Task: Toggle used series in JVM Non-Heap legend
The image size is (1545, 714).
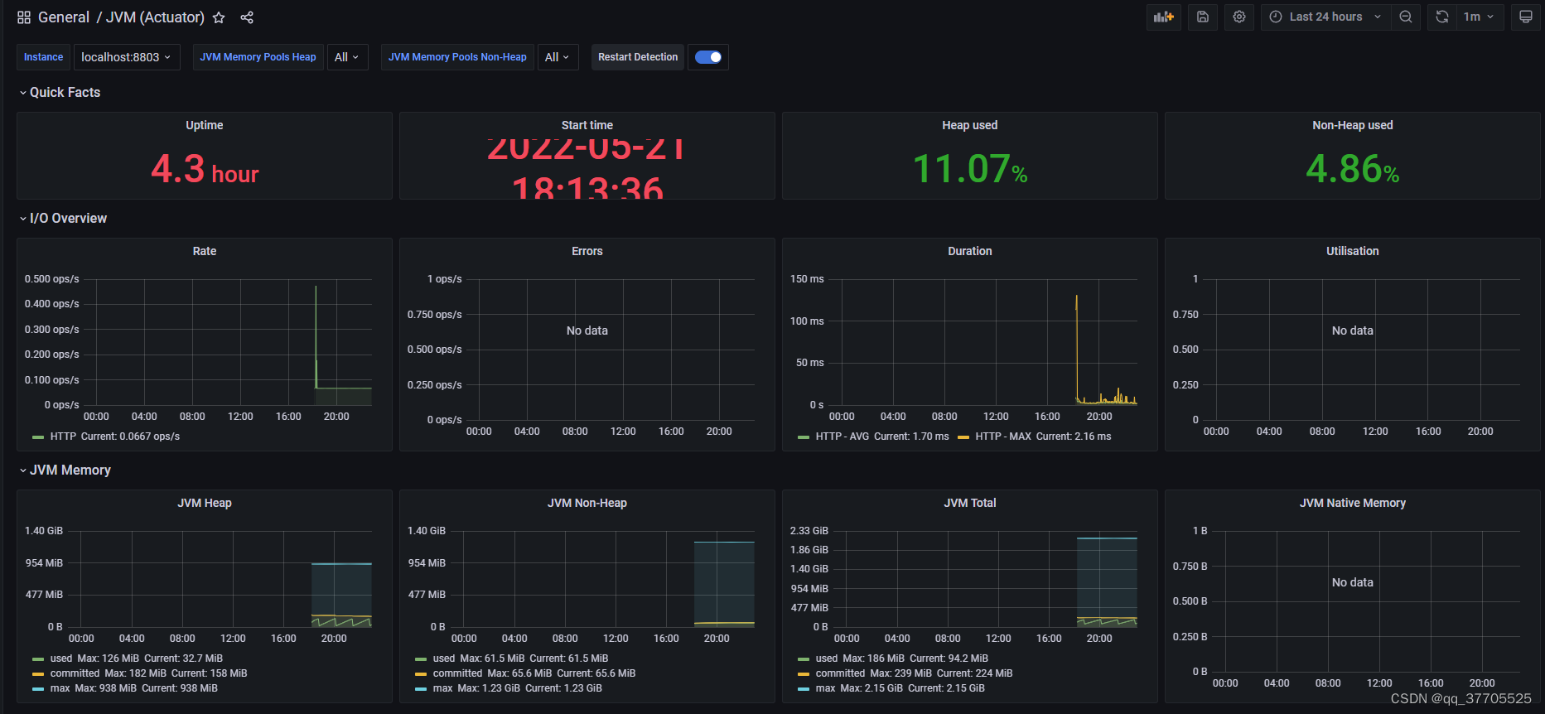Action: coord(444,659)
